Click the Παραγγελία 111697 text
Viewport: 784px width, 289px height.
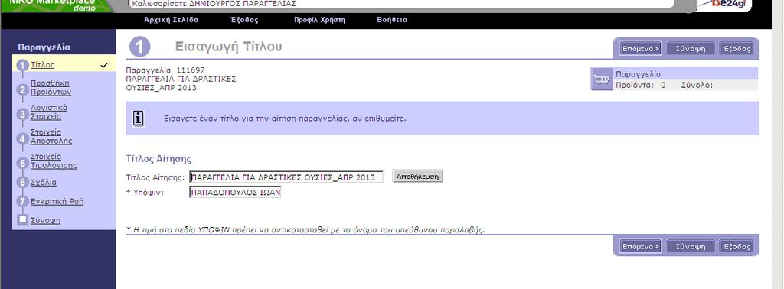165,70
